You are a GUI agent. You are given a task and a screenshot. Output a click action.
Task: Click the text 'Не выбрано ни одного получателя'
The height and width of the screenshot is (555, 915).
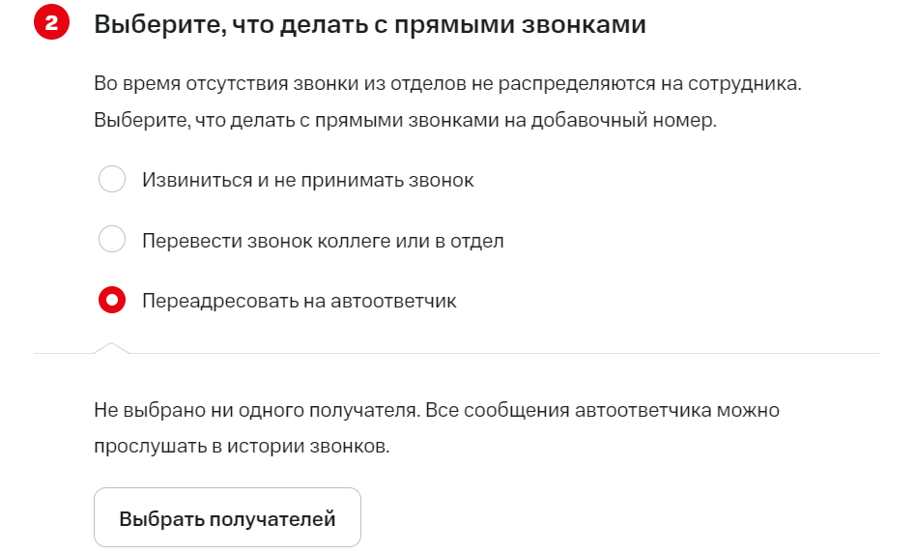tap(256, 410)
